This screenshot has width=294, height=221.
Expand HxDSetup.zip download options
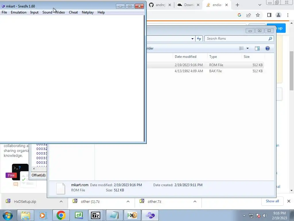[x=61, y=201]
